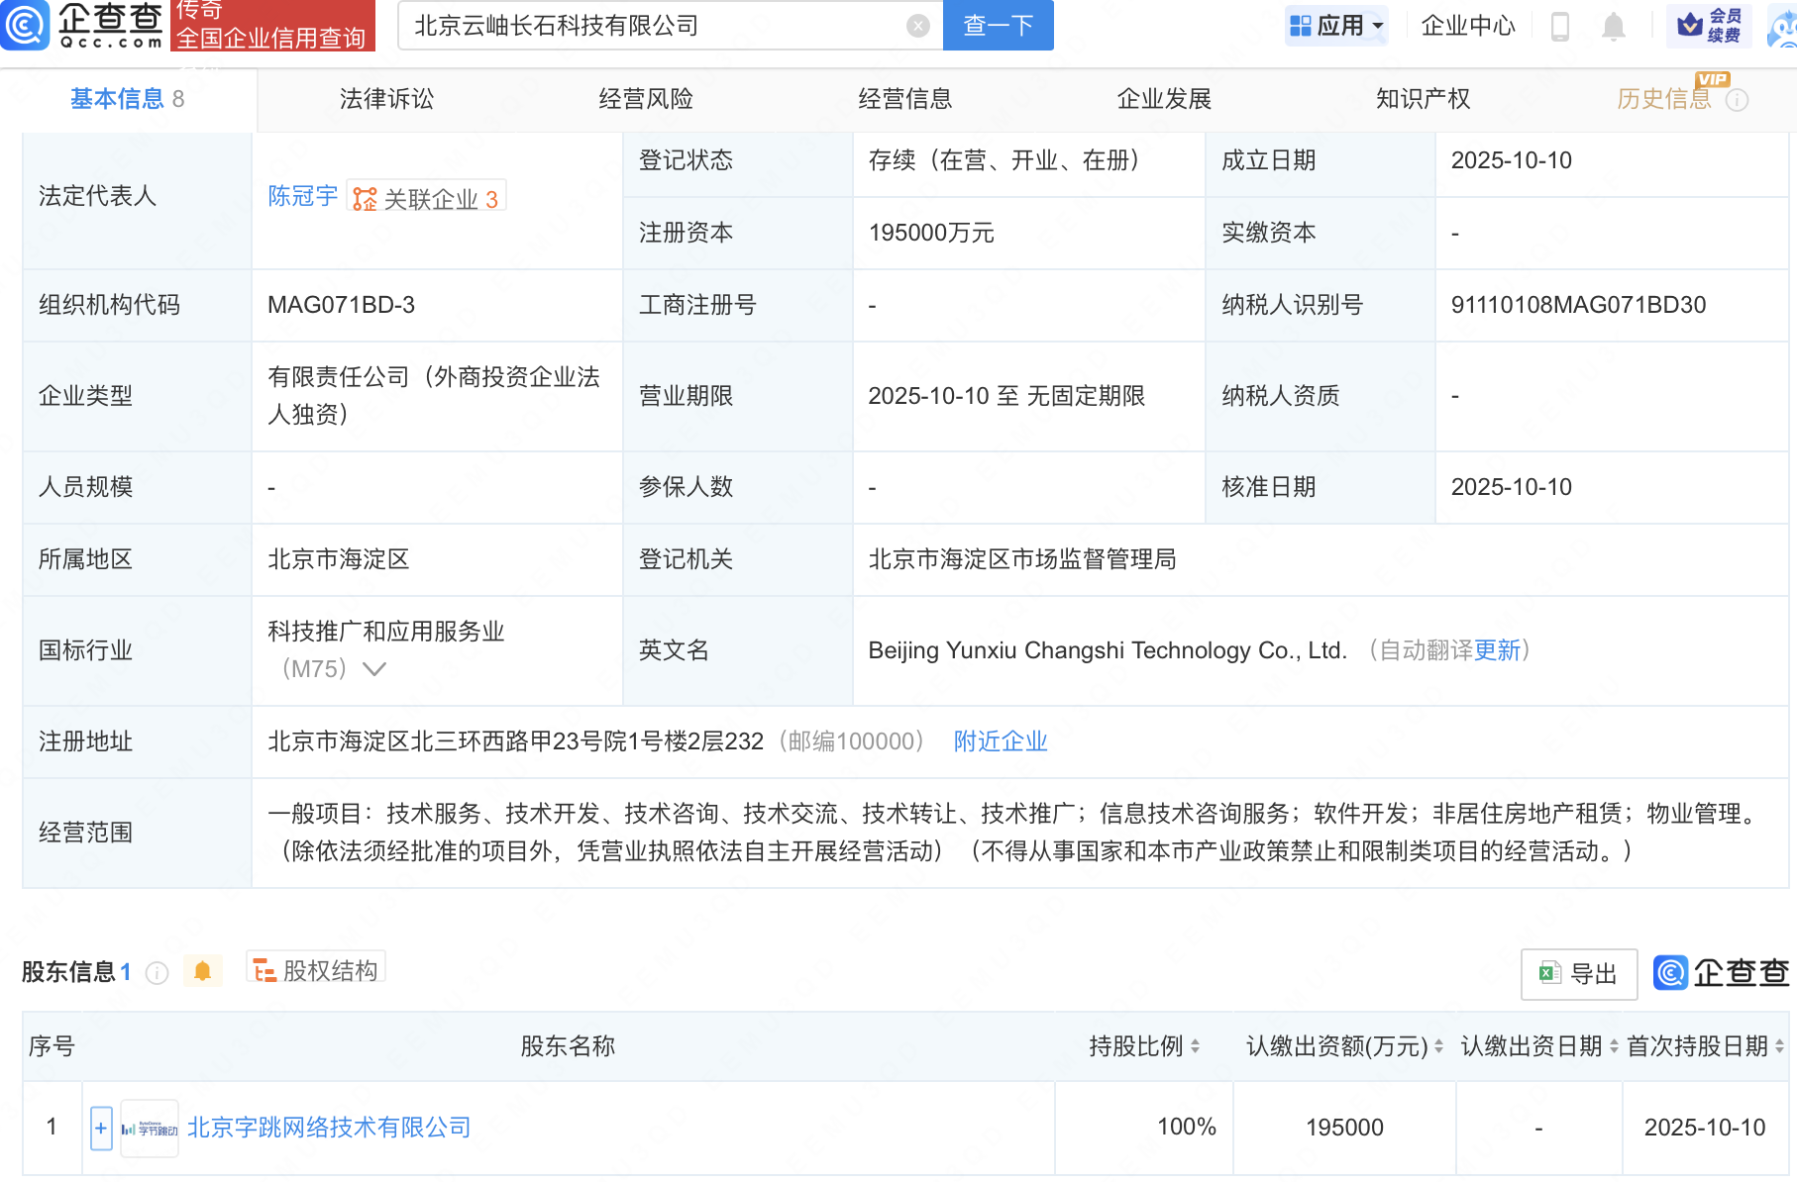Viewport: 1797px width, 1182px height.
Task: Open the mobile app phone icon
Action: pos(1559,26)
